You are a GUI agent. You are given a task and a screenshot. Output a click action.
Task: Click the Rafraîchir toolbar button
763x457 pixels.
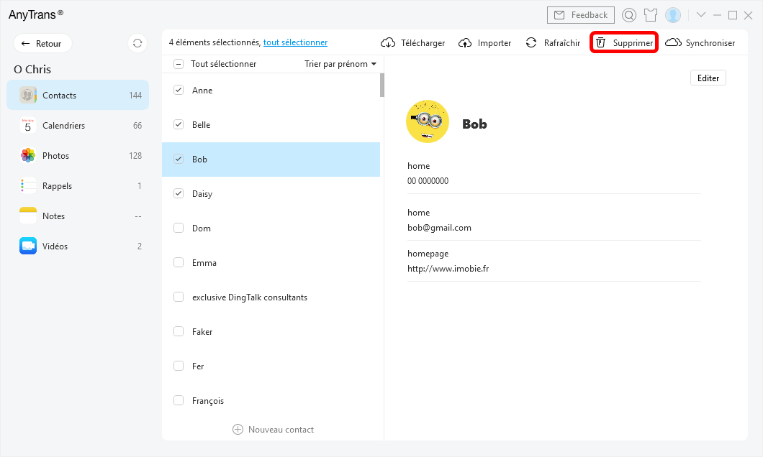click(x=553, y=42)
